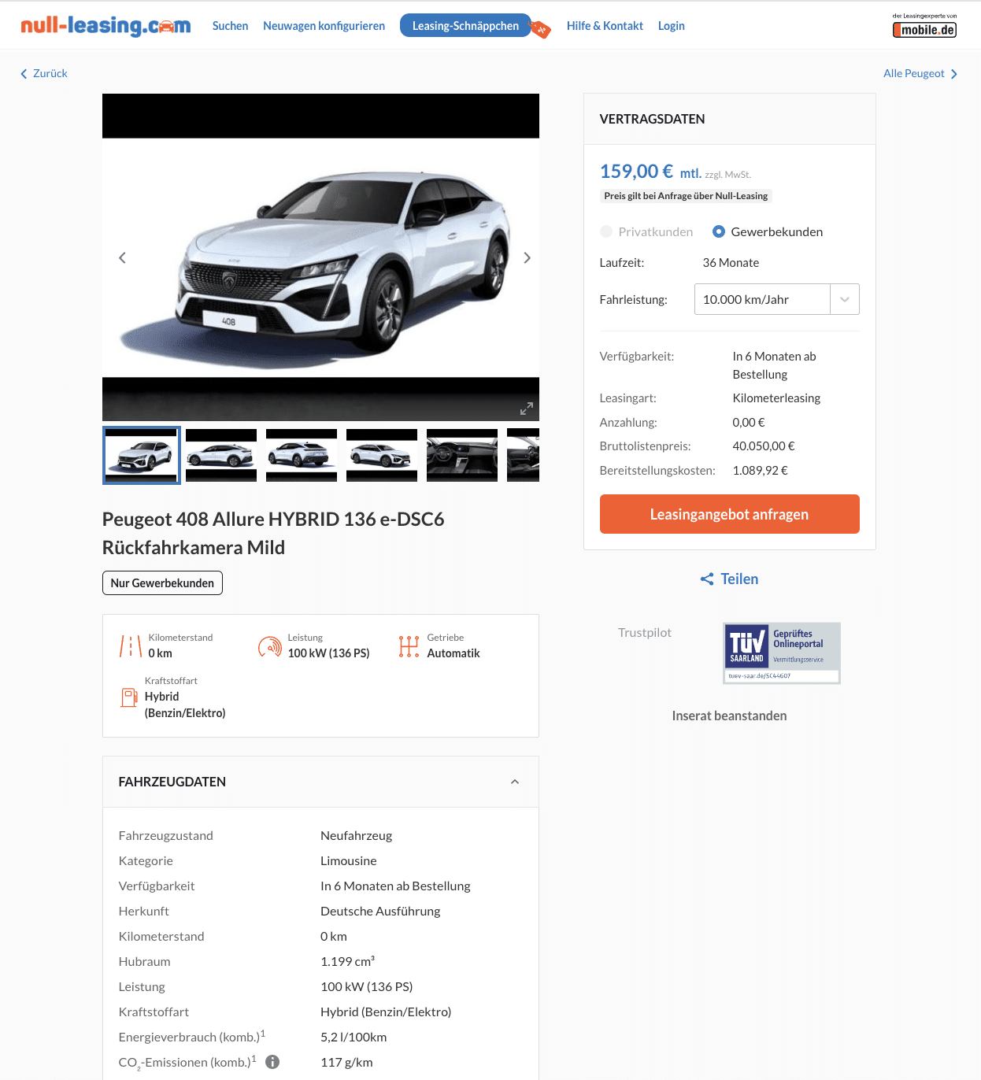Image resolution: width=981 pixels, height=1080 pixels.
Task: Click the Trustpilot link
Action: [645, 632]
